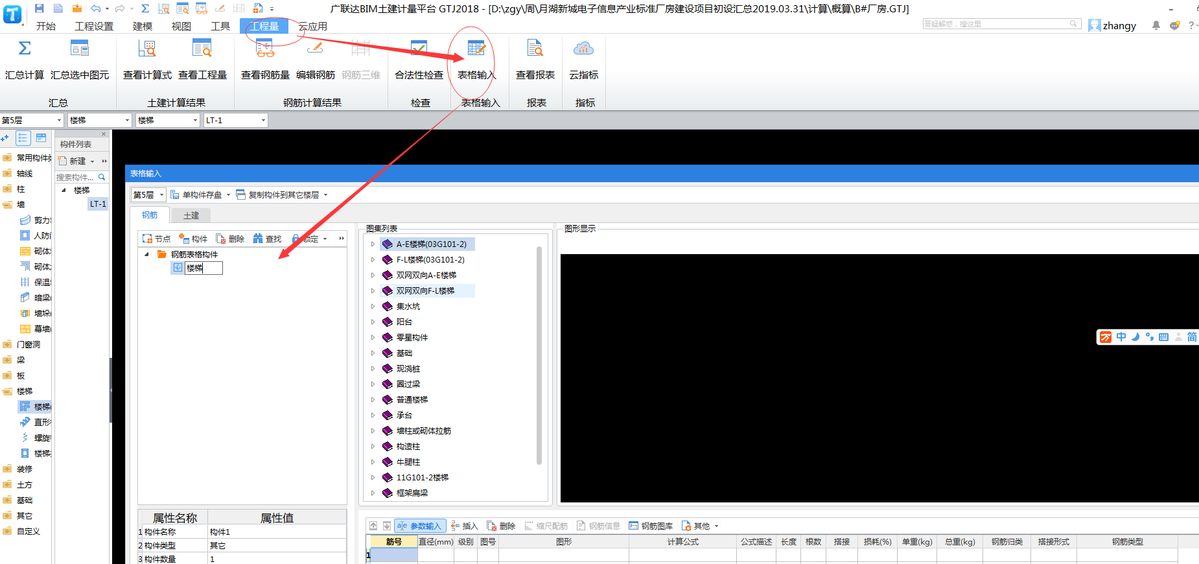Collapse 钢筋表格构件 tree node
This screenshot has width=1199, height=564.
click(146, 254)
